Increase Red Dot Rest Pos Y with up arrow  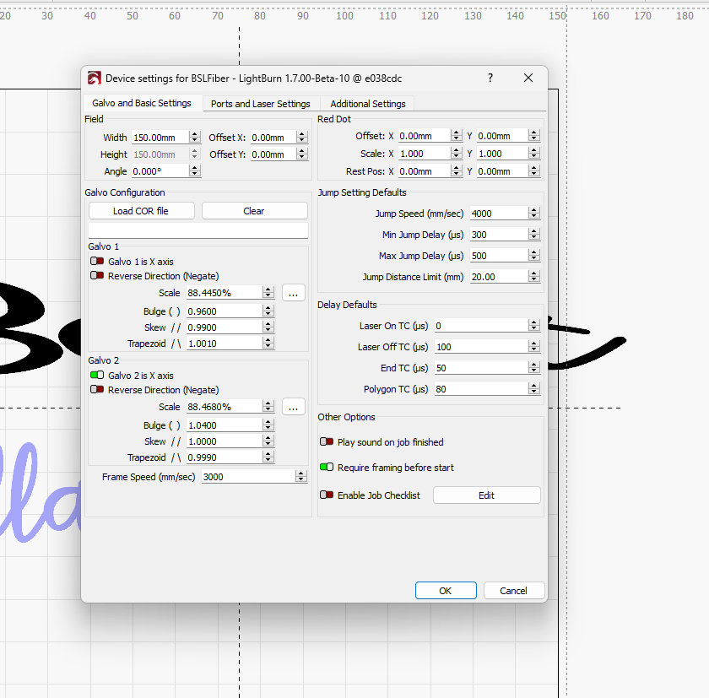[534, 169]
